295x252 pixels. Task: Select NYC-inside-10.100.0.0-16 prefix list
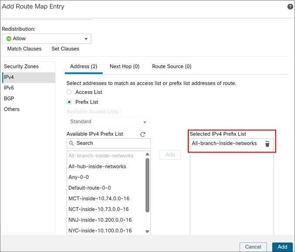[100, 231]
